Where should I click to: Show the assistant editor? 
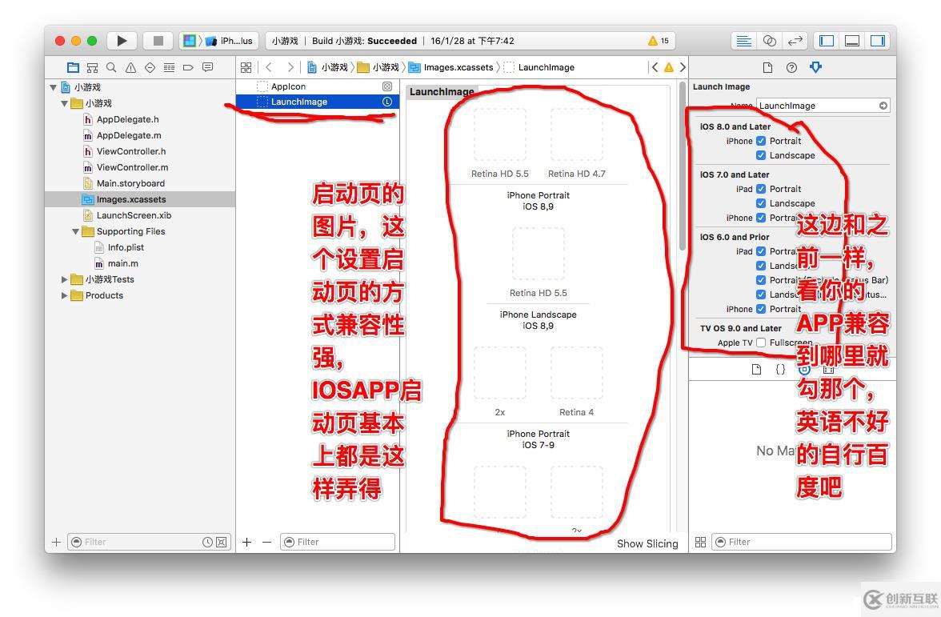coord(770,41)
